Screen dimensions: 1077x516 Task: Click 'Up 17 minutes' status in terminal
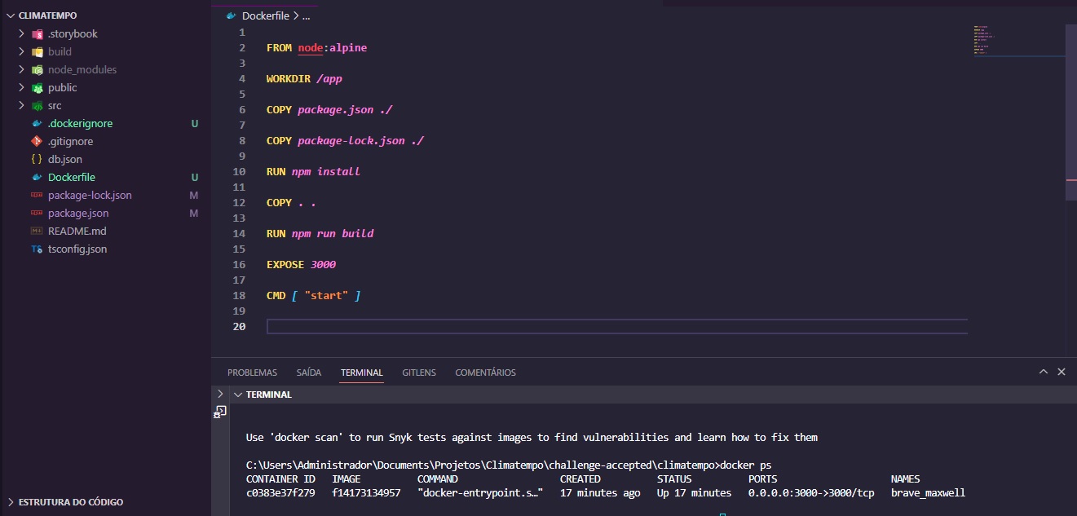pos(694,493)
